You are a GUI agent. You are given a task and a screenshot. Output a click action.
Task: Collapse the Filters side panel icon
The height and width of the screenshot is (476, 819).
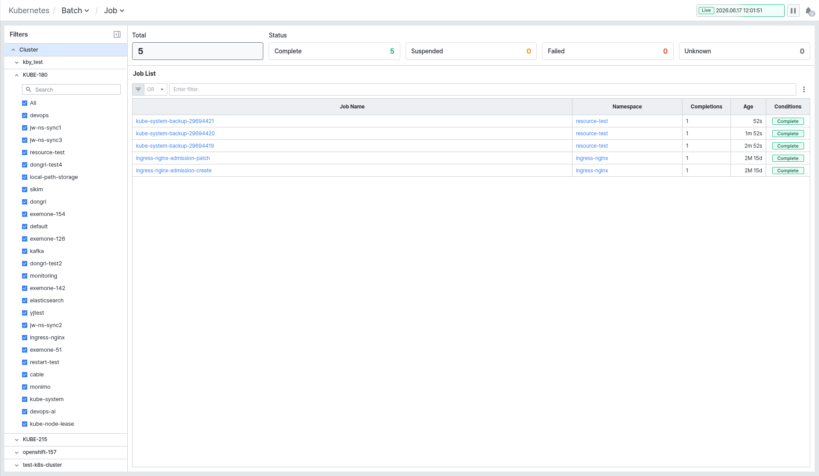117,34
